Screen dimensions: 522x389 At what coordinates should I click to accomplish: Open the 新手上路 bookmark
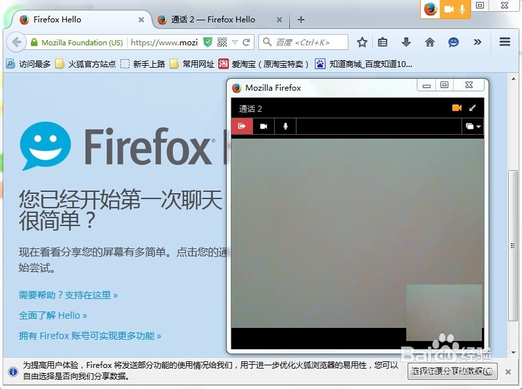click(143, 64)
